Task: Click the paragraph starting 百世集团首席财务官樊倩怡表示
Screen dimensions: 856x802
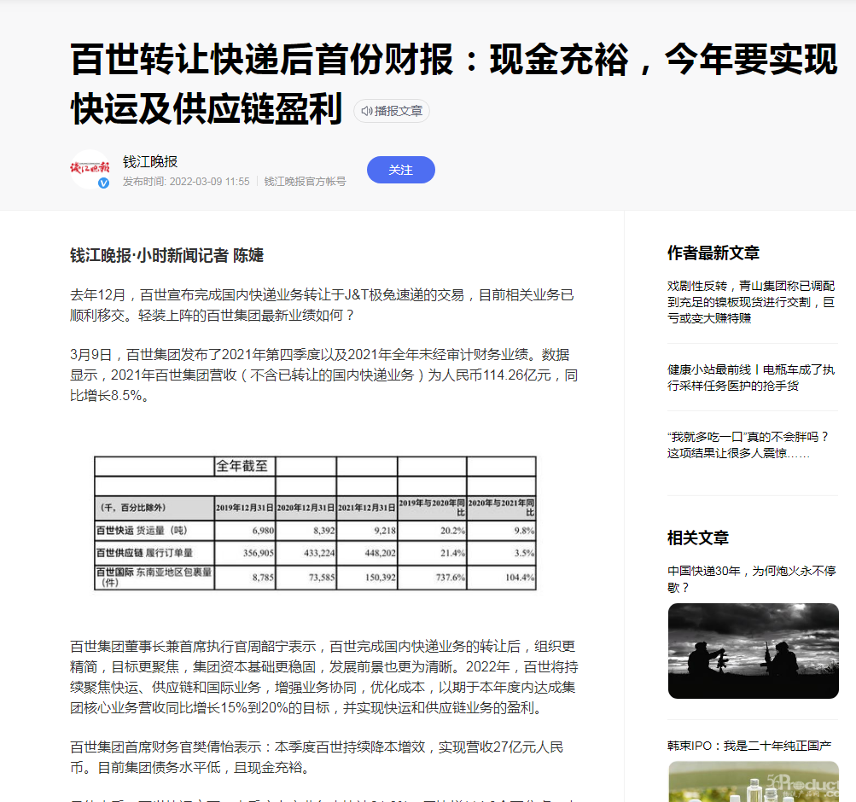Action: coord(317,758)
